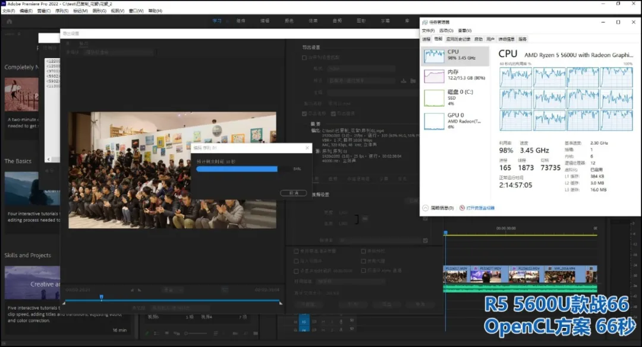Image resolution: width=642 pixels, height=347 pixels.
Task: Select the 内存 memory graph in Task Manager
Action: pos(434,76)
